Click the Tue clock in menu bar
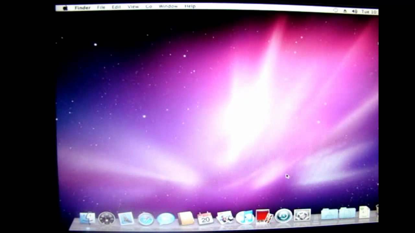Screen dimensions: 415x233 [370, 12]
